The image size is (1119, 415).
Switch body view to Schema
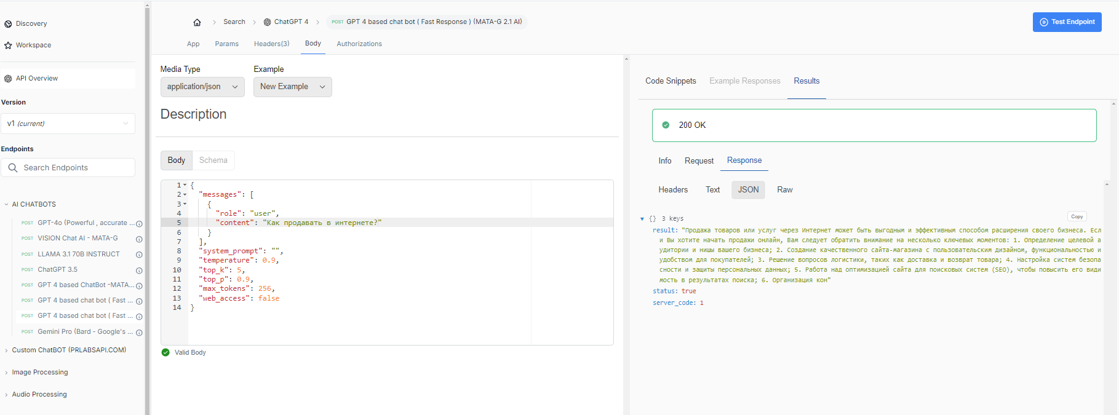213,160
